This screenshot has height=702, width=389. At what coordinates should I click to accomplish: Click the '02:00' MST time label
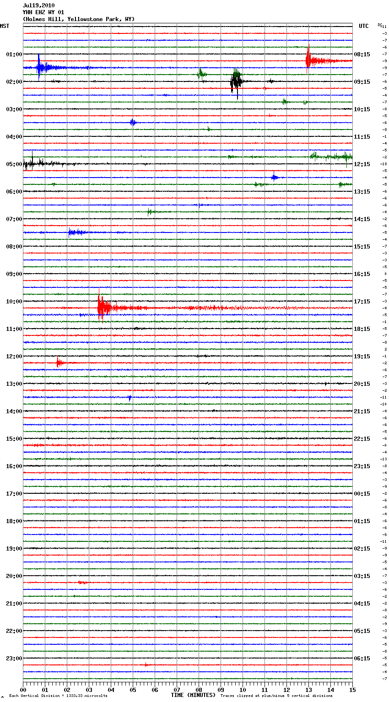click(x=14, y=82)
